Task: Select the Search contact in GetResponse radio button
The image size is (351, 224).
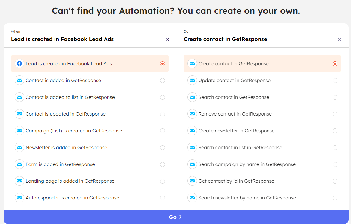Action: click(335, 97)
